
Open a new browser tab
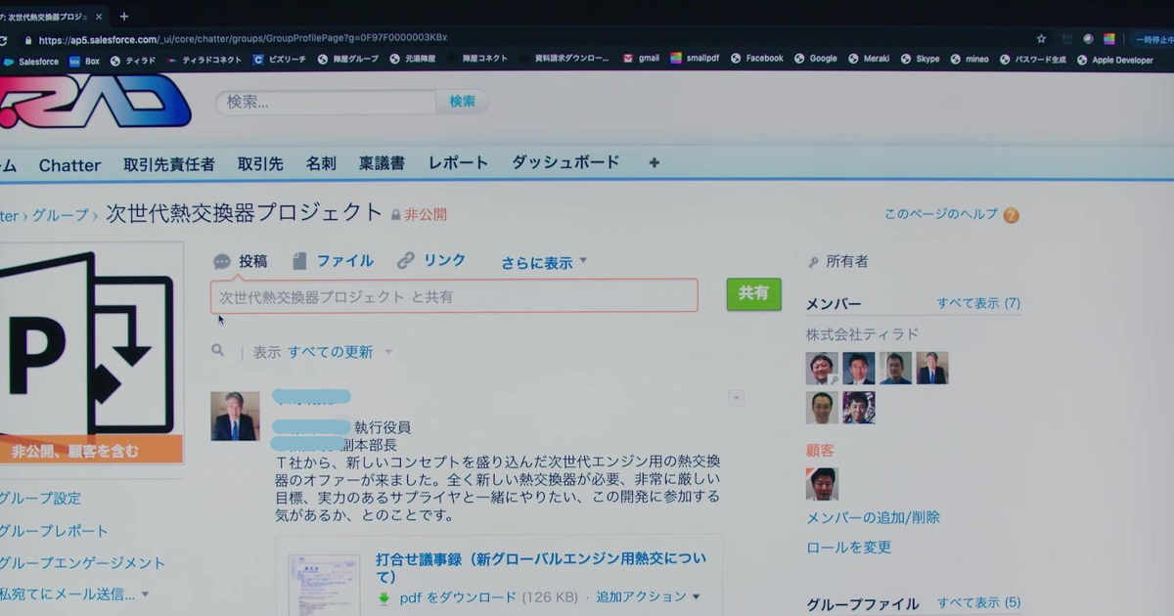[124, 17]
